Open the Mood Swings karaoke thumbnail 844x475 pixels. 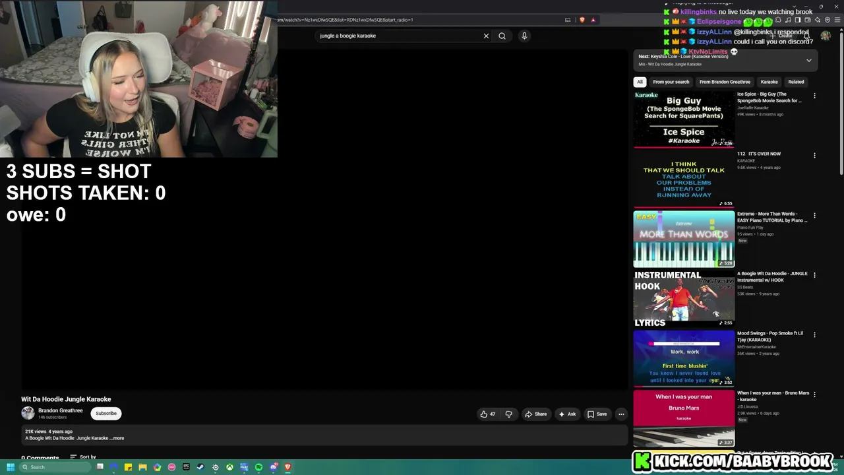pyautogui.click(x=684, y=358)
